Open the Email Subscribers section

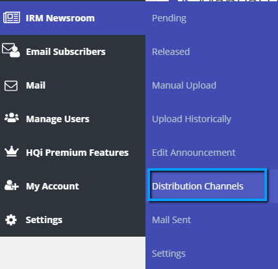pos(66,52)
